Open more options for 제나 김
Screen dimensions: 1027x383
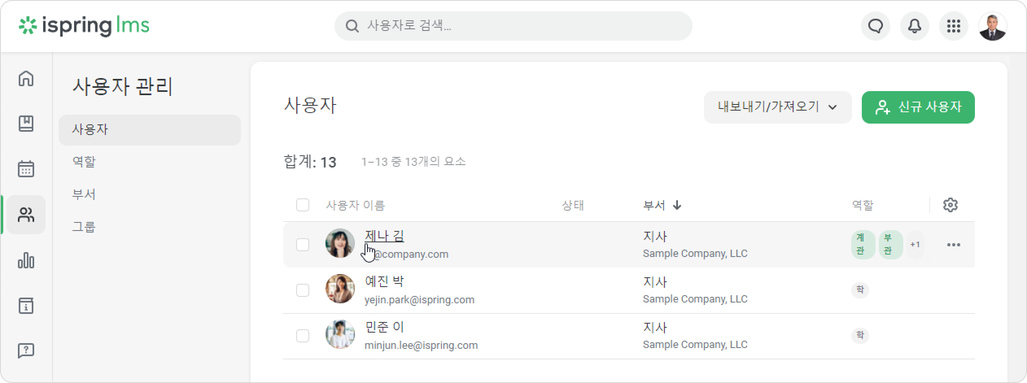(x=953, y=245)
